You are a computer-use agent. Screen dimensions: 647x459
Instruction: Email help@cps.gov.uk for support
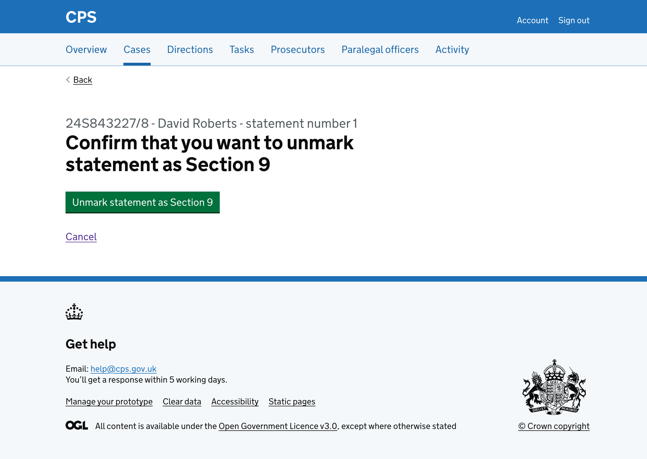(x=123, y=369)
